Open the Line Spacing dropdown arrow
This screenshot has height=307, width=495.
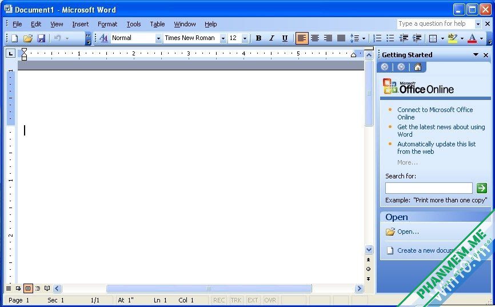364,38
